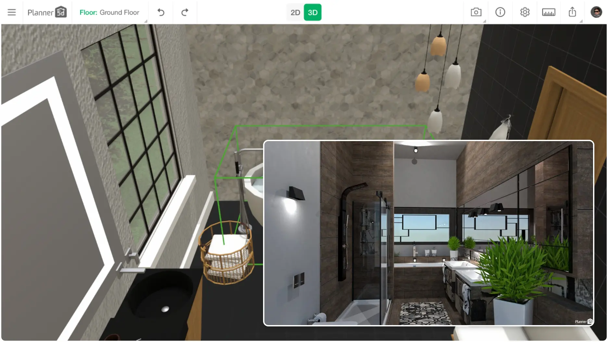
Task: Open the settings gear
Action: [525, 12]
